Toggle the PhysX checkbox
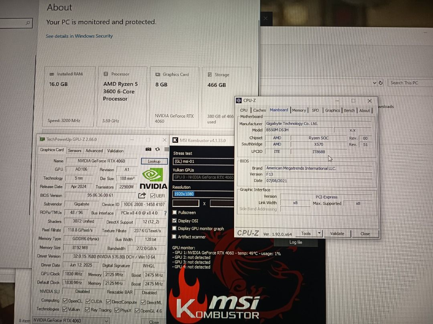 pos(117,310)
